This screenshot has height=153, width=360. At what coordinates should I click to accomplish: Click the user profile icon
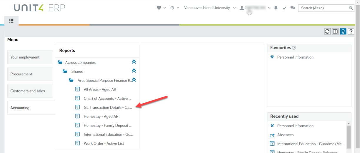[242, 8]
